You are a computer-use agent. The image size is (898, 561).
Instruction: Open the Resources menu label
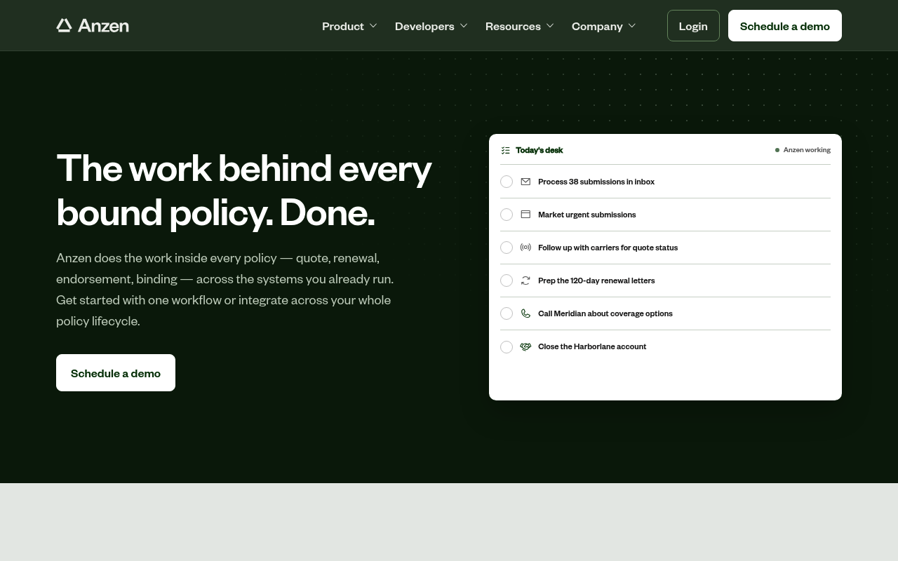tap(513, 26)
